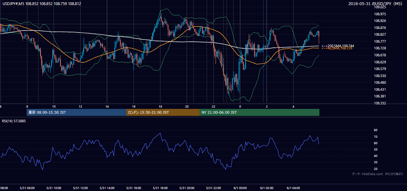Viewport: 407px width, 191px height.
Task: Click RSI scale value 50
Action: tap(375, 150)
